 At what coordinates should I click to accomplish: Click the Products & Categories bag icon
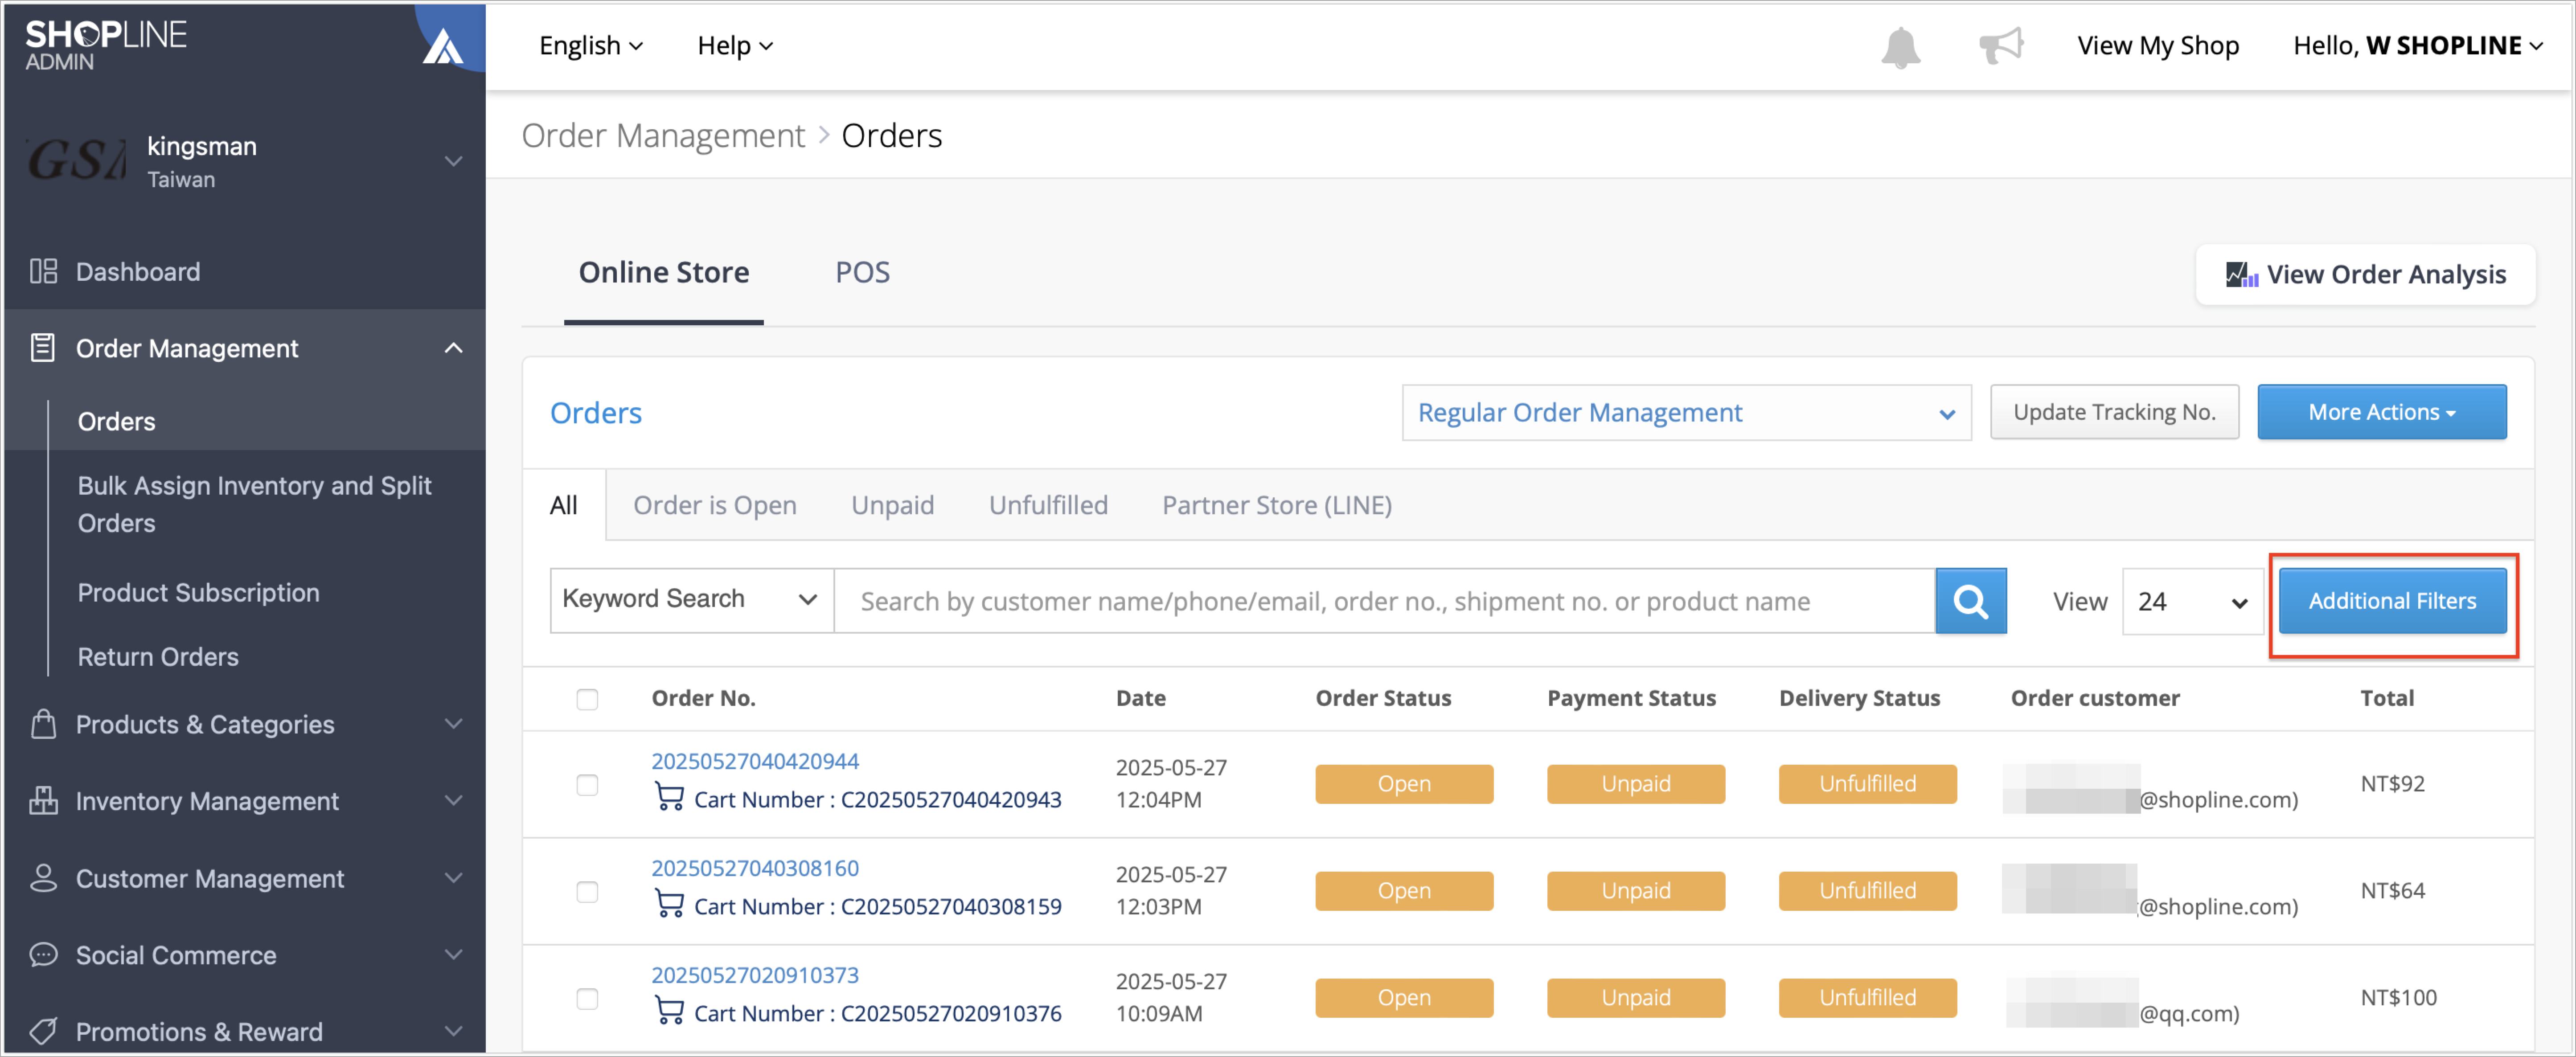(x=43, y=724)
